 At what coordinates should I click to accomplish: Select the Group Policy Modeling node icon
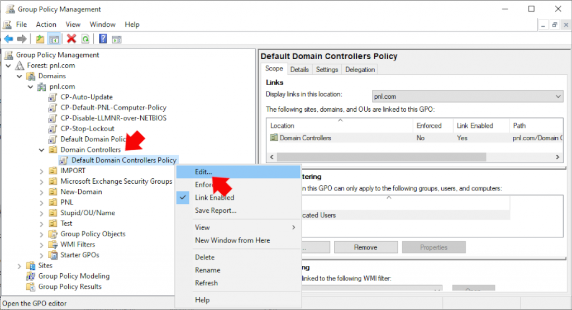pos(31,276)
